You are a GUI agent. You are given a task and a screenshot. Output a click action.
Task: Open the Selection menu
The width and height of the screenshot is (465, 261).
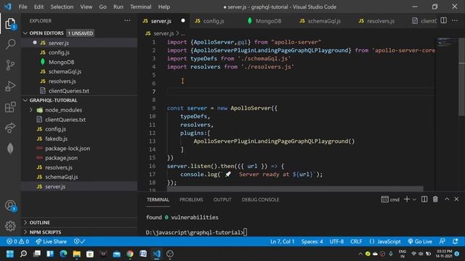tap(62, 7)
